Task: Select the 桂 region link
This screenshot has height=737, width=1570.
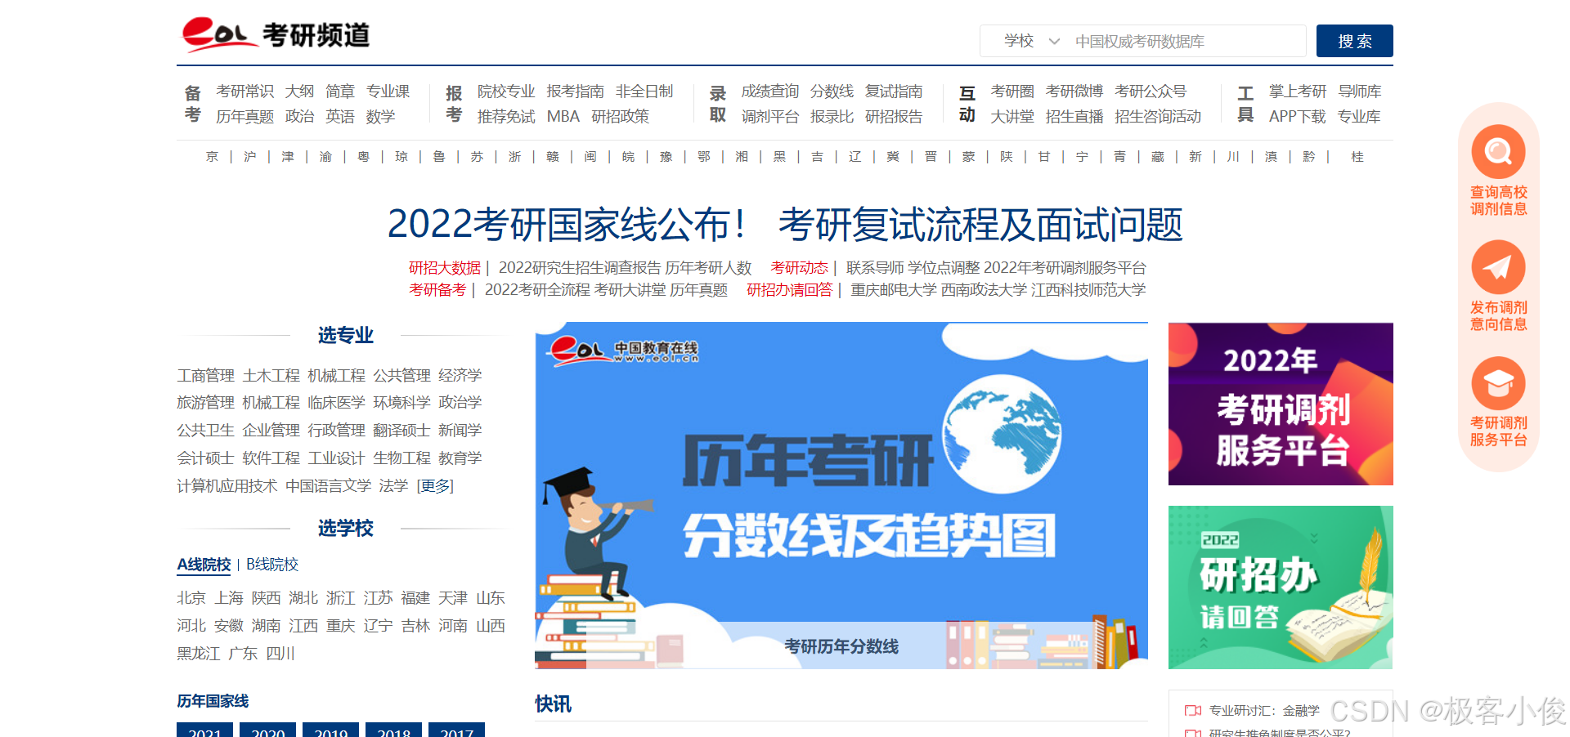Action: tap(1357, 157)
